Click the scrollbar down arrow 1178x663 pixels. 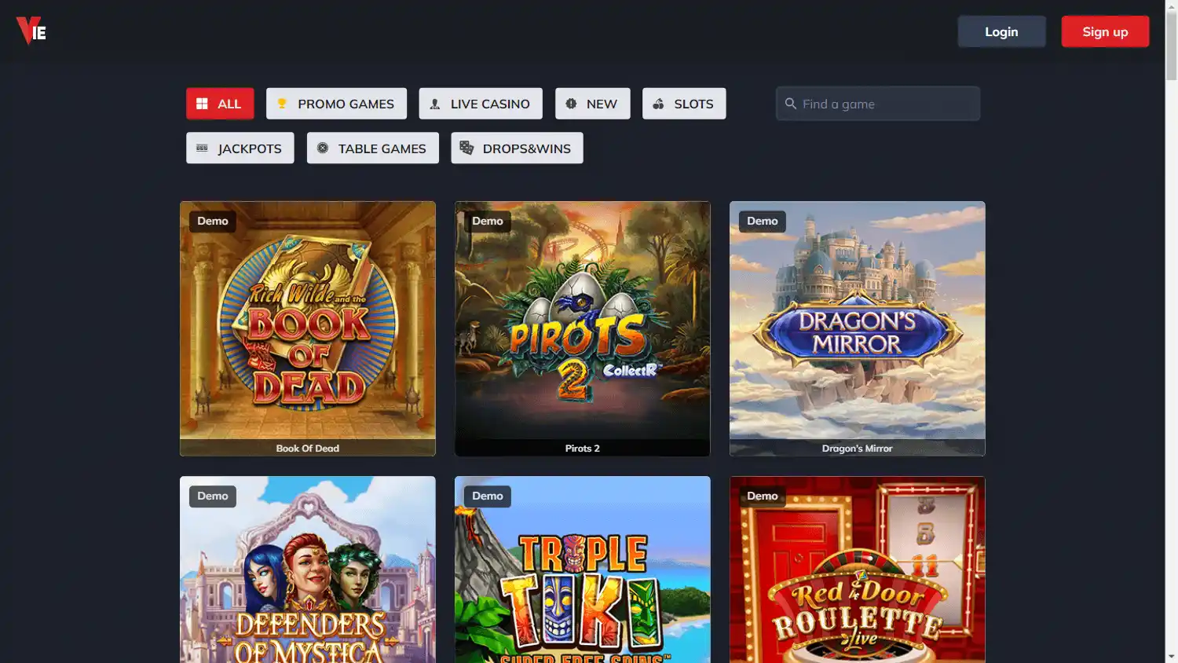tap(1172, 657)
